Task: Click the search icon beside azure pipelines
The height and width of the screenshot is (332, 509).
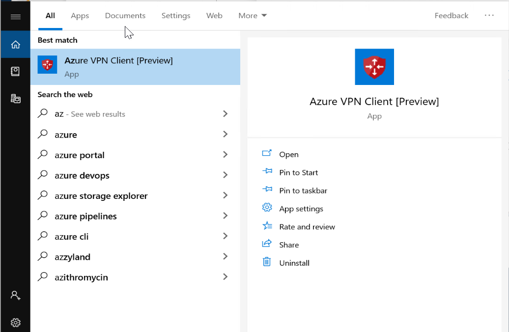Action: pos(43,216)
